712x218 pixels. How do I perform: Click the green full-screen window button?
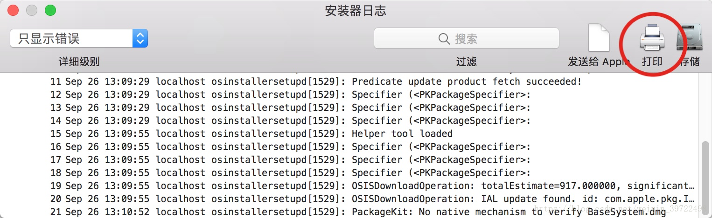(x=50, y=10)
